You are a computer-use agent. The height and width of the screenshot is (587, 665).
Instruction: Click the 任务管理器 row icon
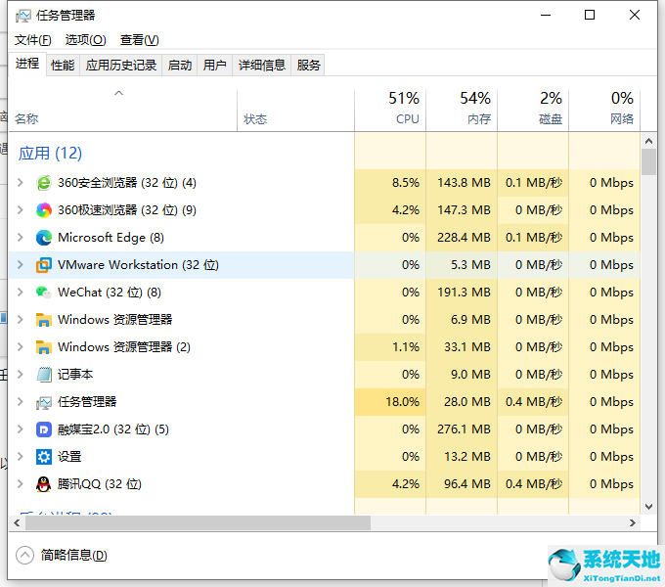(44, 402)
